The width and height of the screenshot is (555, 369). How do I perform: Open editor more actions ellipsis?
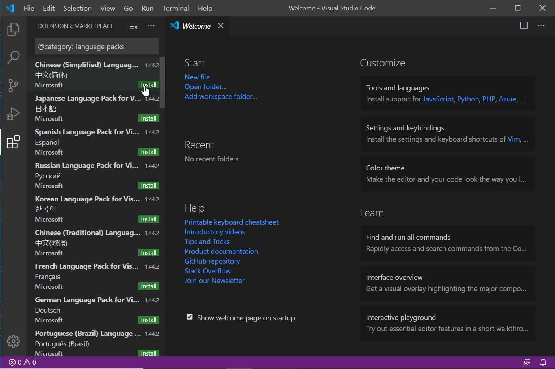click(541, 26)
